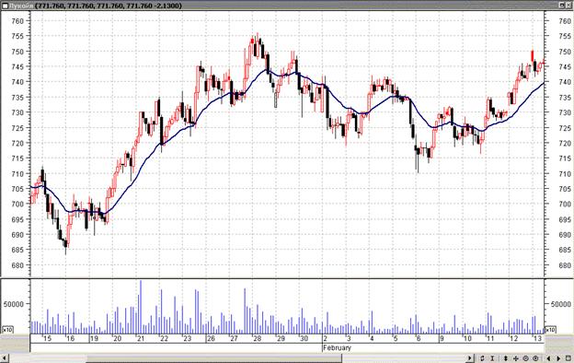Viewport: 574px width, 363px height.
Task: Click the horizontal scrollbar left arrow
Action: pos(5,358)
